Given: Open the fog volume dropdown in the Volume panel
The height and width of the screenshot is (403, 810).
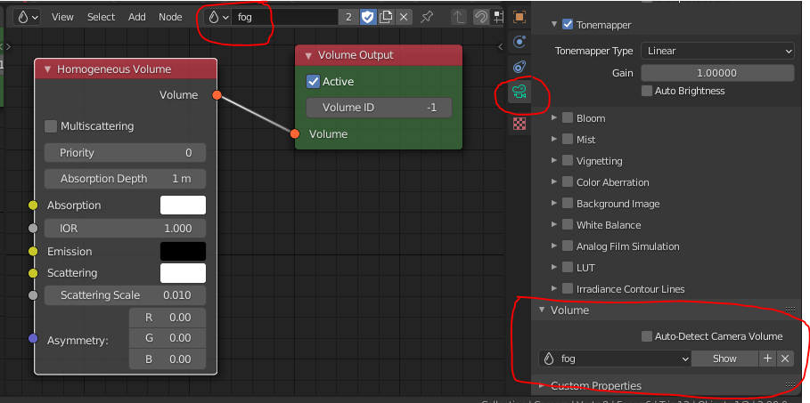Looking at the screenshot, I should (x=614, y=359).
